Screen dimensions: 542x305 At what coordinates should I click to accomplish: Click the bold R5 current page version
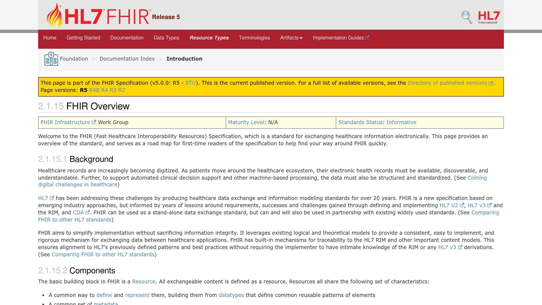[x=84, y=90]
